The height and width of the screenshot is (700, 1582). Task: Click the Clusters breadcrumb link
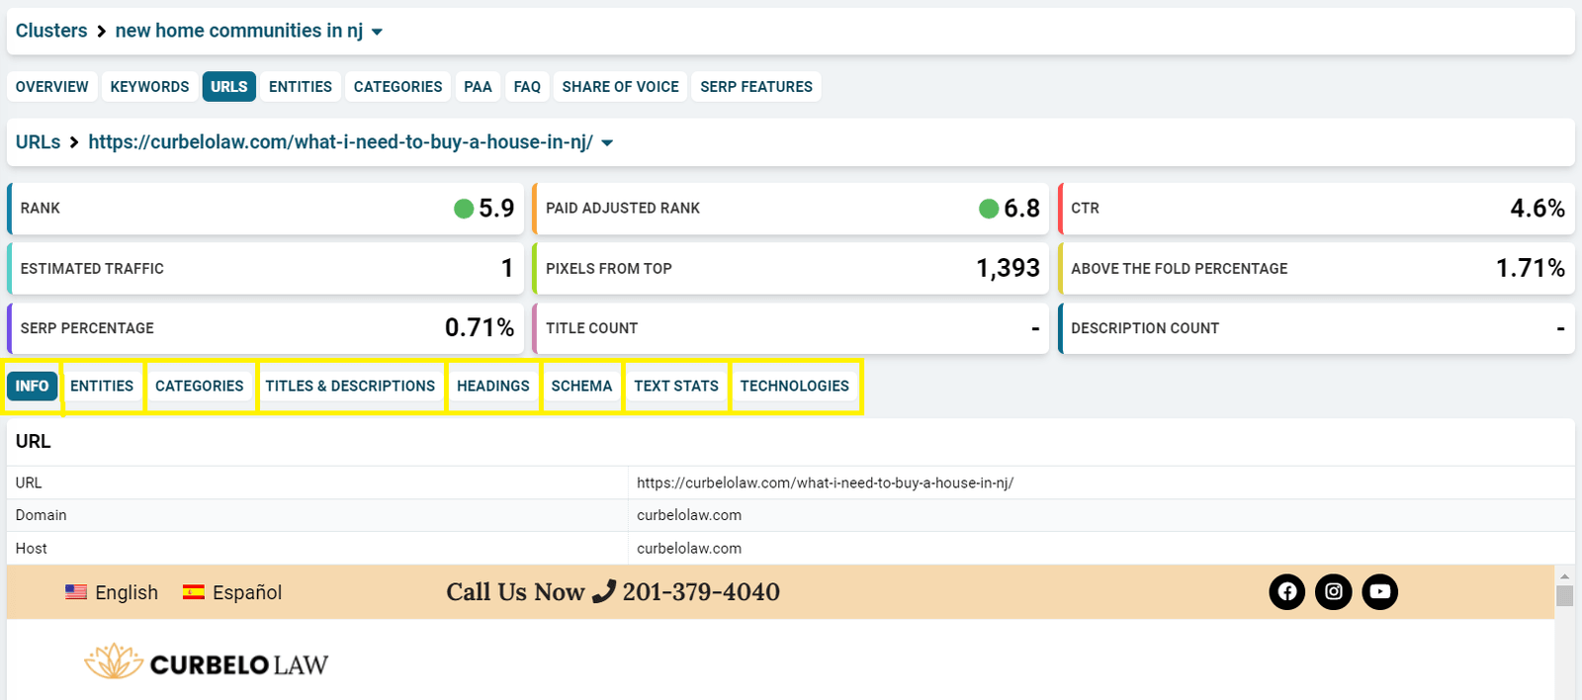(51, 31)
